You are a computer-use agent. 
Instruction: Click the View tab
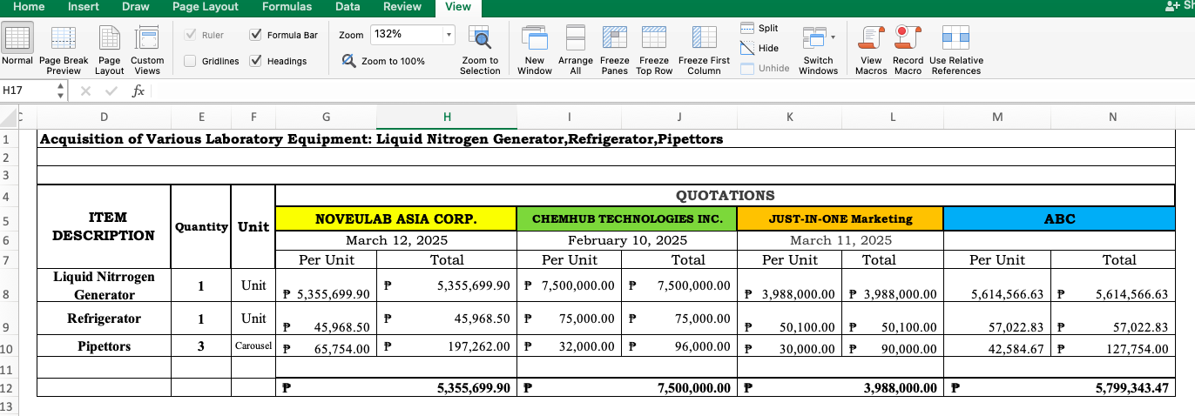click(x=457, y=6)
